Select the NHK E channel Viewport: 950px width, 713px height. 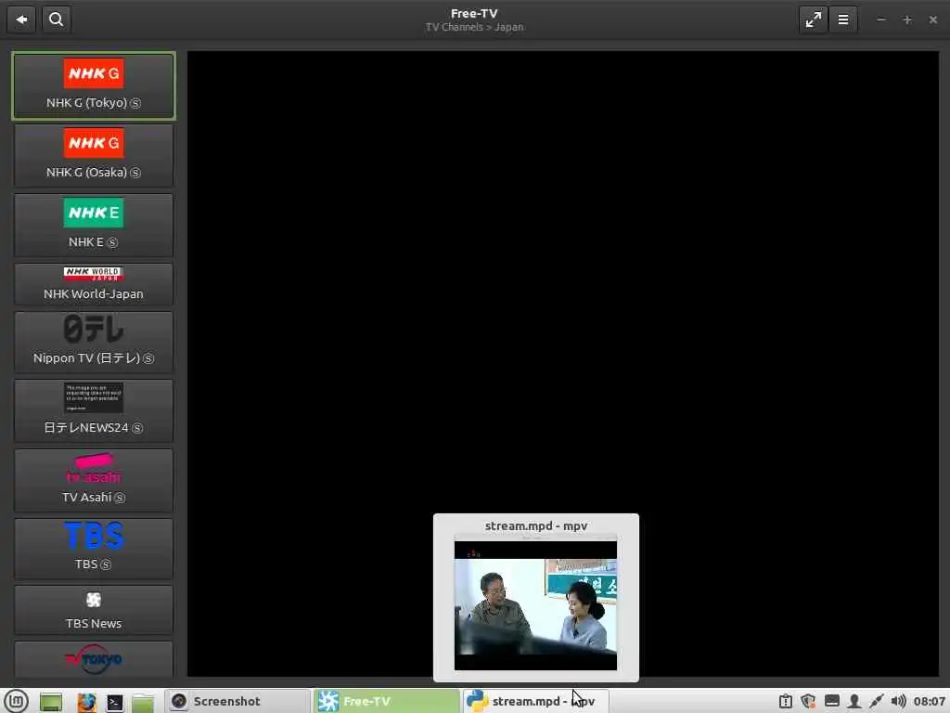click(x=94, y=225)
